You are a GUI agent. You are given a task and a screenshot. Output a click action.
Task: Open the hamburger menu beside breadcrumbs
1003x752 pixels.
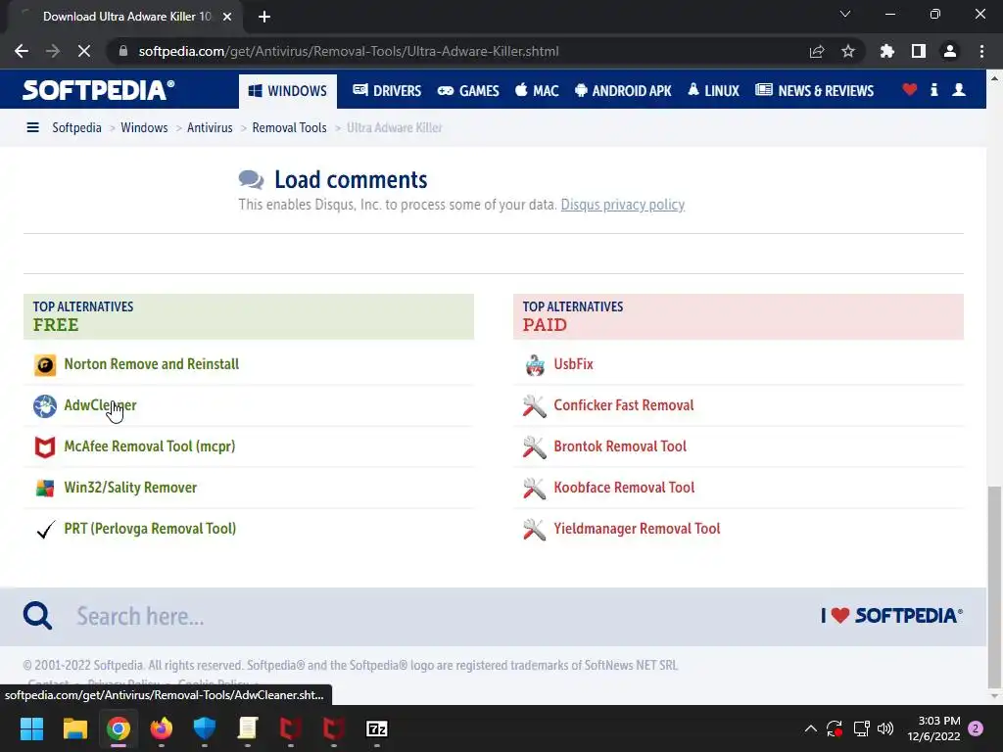pos(32,128)
